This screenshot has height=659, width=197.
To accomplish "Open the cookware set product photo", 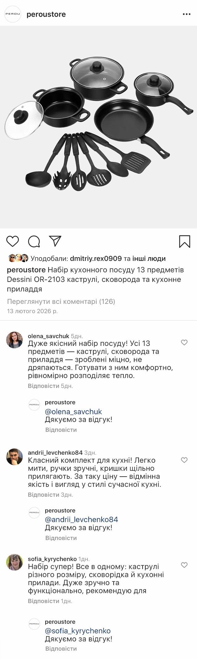I will tap(98, 127).
